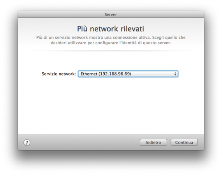222x175 pixels.
Task: Click the Continua button
Action: click(184, 142)
